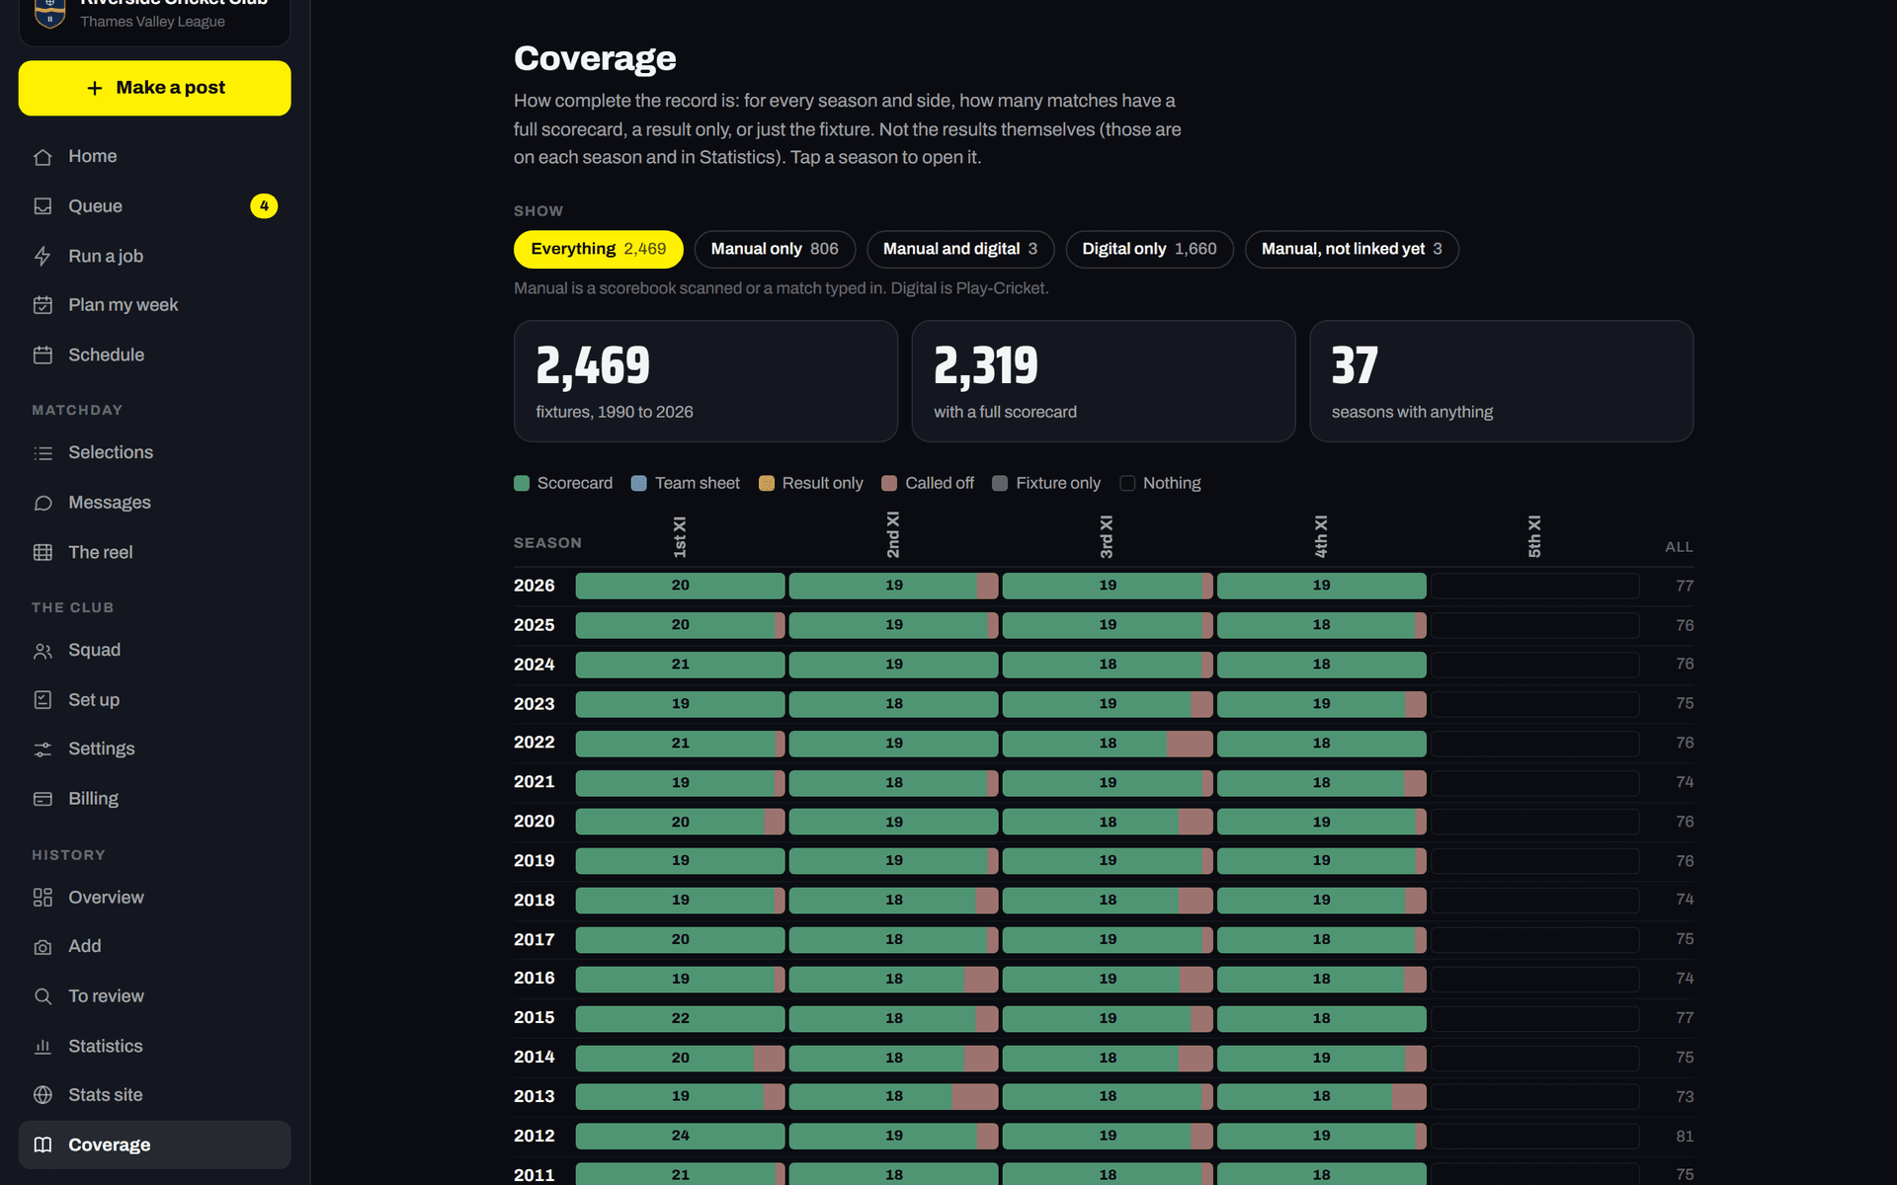Click the Billing card icon
This screenshot has width=1897, height=1185.
[x=42, y=799]
